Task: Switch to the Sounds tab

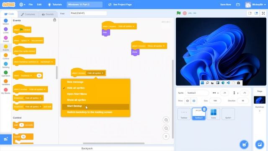Action: click(48, 14)
